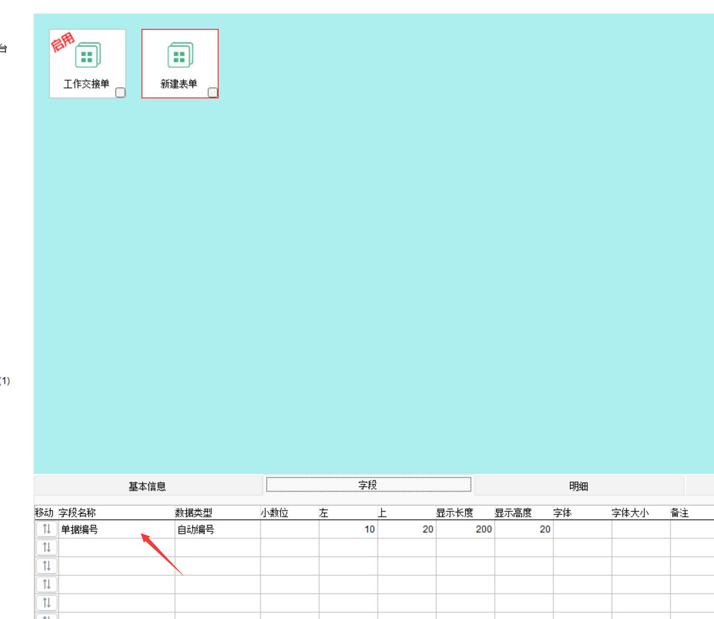Select the 新建表单 form icon
714x619 pixels.
coord(180,55)
